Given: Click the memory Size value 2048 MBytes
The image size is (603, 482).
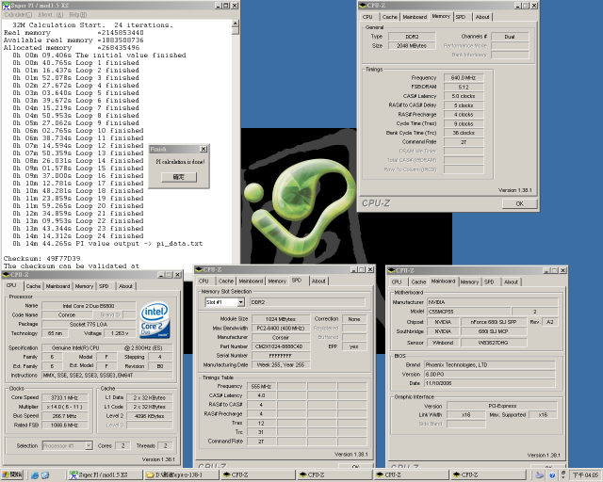Looking at the screenshot, I should tap(412, 46).
